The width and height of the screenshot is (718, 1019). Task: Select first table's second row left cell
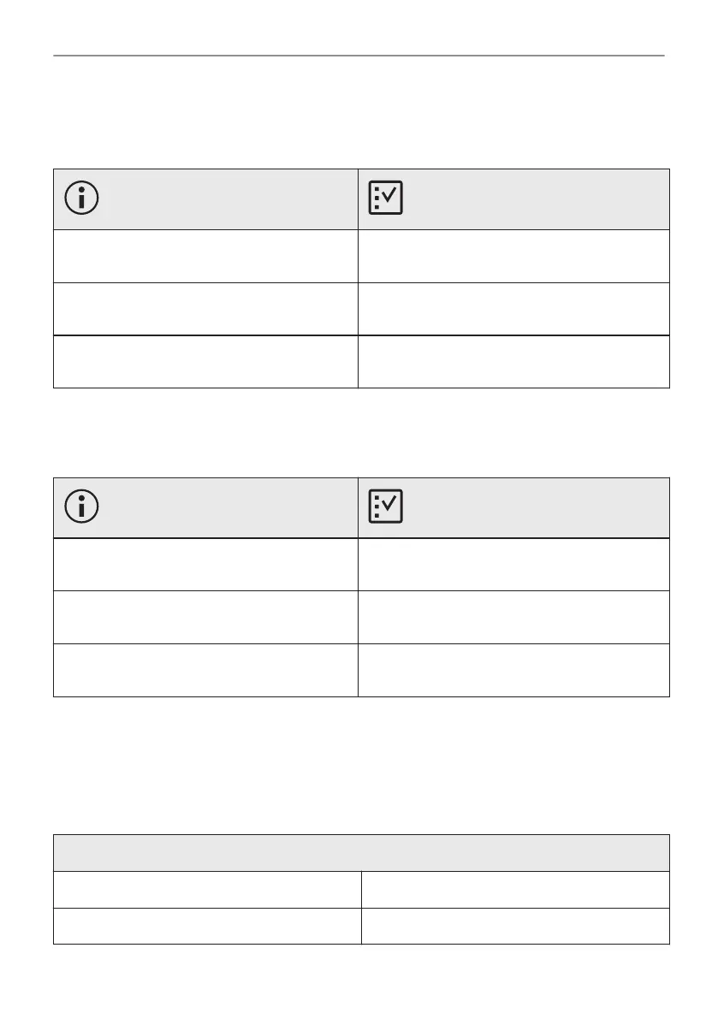pyautogui.click(x=205, y=309)
